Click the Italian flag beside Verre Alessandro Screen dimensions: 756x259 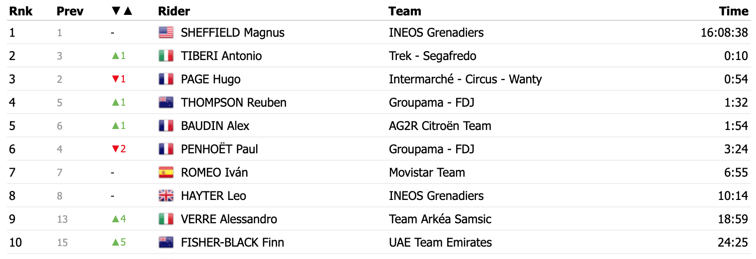(166, 219)
